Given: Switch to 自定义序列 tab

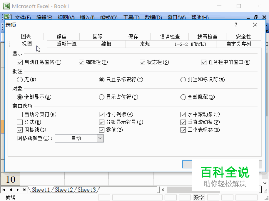Looking at the screenshot, I should pyautogui.click(x=239, y=44).
